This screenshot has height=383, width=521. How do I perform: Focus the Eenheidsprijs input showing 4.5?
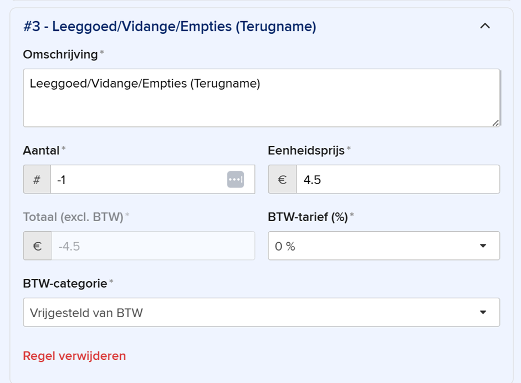[x=396, y=180]
